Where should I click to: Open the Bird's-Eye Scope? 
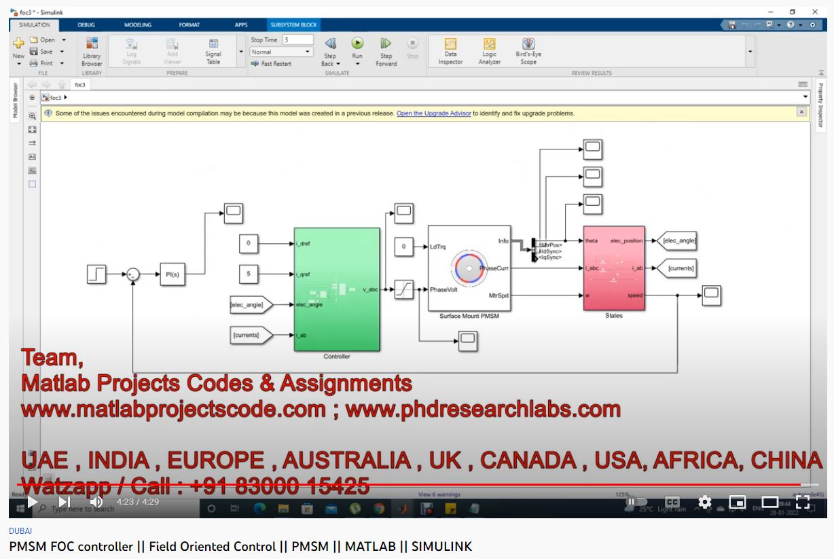click(x=528, y=51)
